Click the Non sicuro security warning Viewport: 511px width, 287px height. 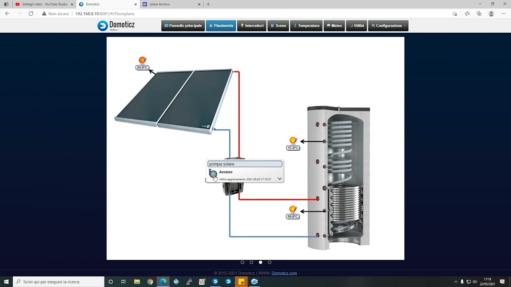pyautogui.click(x=55, y=14)
